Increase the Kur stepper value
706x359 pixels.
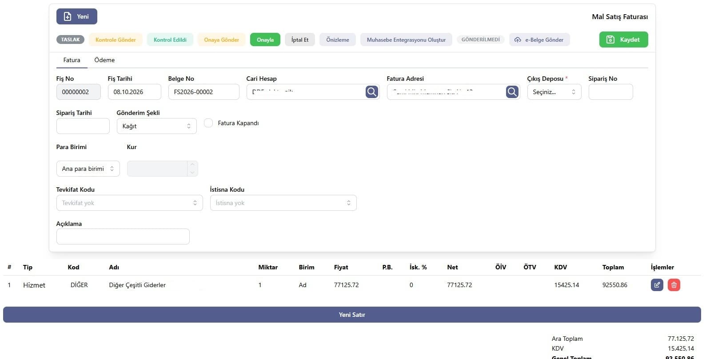coord(192,165)
